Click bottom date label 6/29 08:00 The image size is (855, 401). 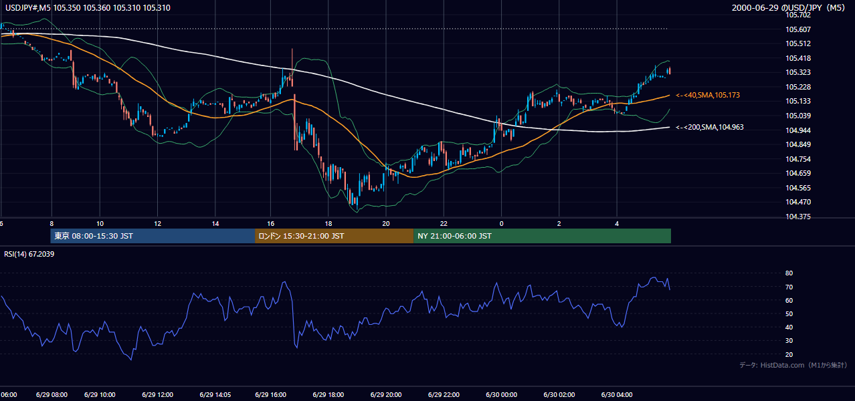[x=52, y=395]
